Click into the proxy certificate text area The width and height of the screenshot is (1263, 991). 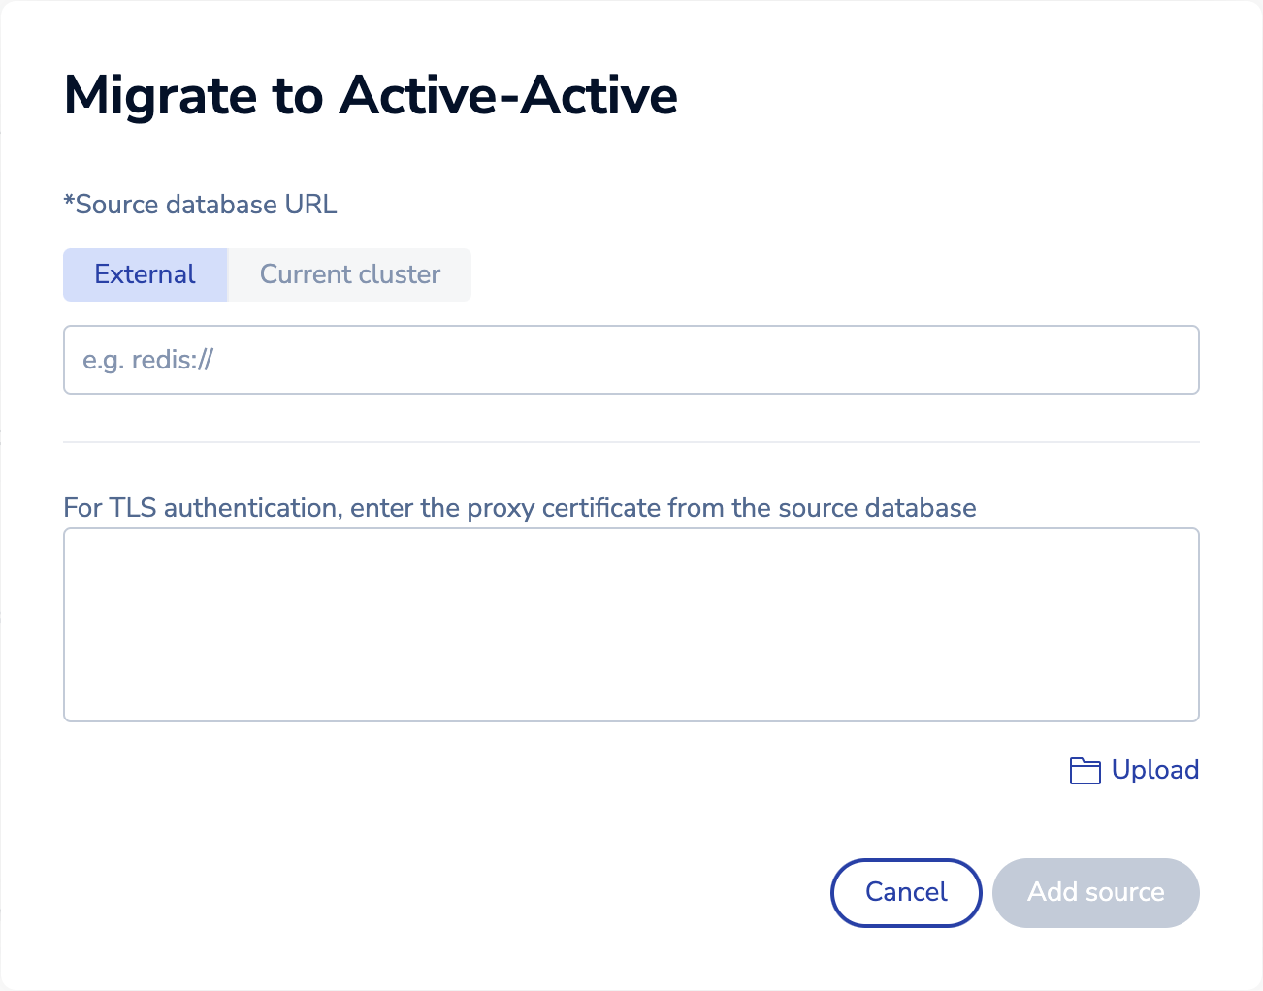pos(631,624)
